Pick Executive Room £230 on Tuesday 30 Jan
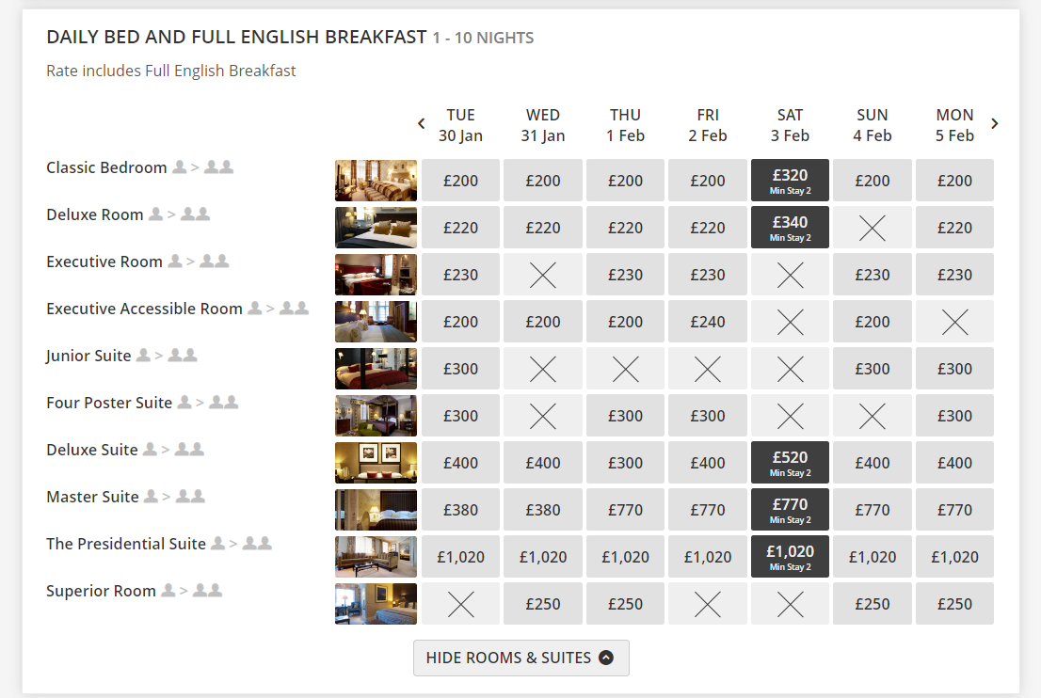The height and width of the screenshot is (698, 1041). click(x=460, y=275)
